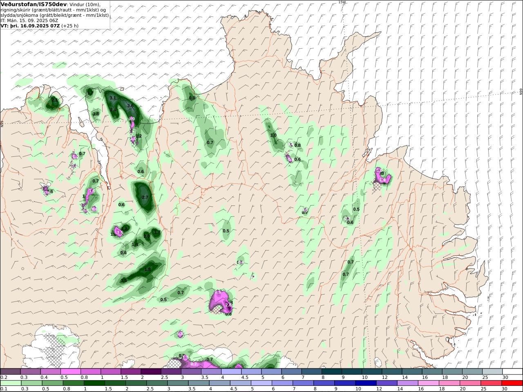This screenshot has height=392, width=523.
Task: Click the 'Veðurstofan/IS750dev' title text
Action: click(x=34, y=4)
